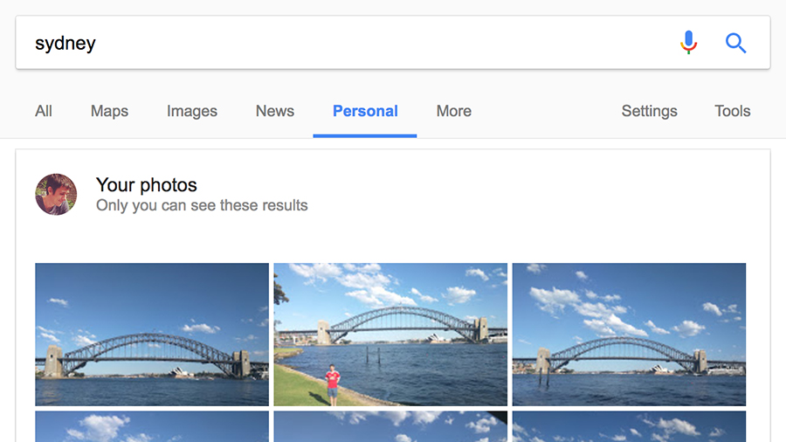Click the Only you can see these results text
Viewport: 786px width, 442px height.
[202, 205]
